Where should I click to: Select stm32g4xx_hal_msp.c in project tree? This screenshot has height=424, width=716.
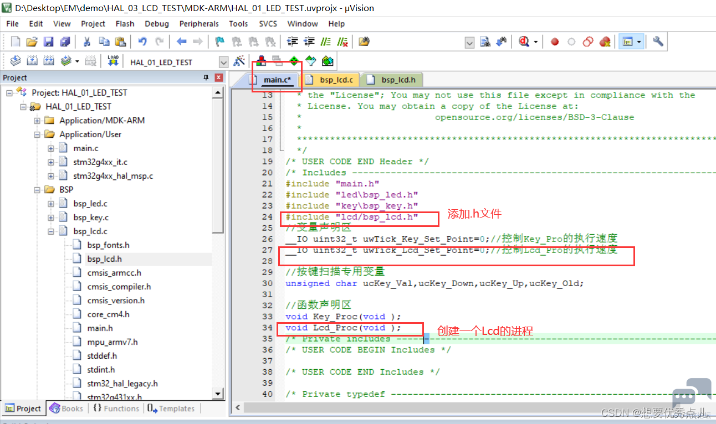[x=113, y=175]
